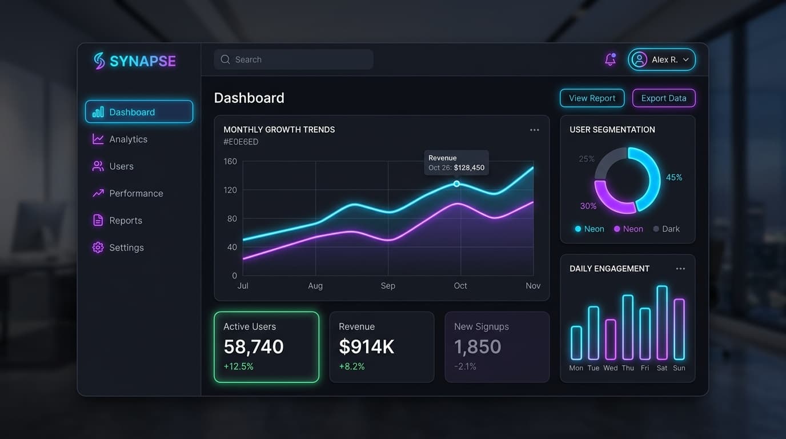Click the Export Data button
The height and width of the screenshot is (439, 786).
664,98
